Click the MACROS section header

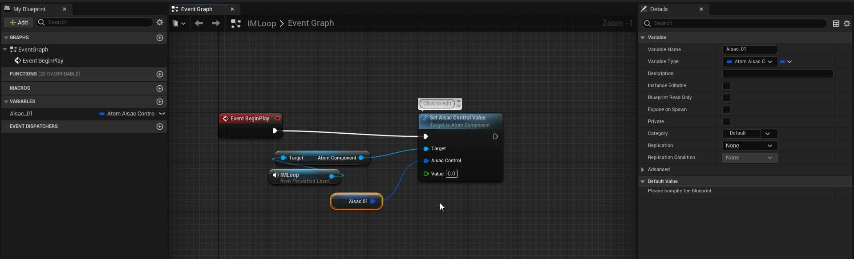[84, 88]
